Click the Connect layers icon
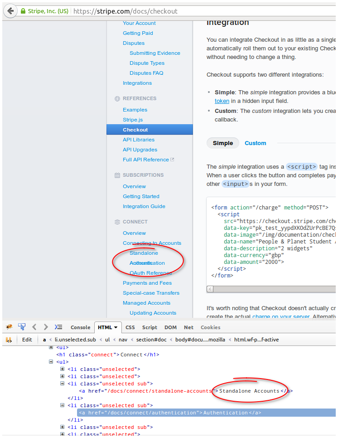This screenshot has height=438, width=338. [x=117, y=222]
